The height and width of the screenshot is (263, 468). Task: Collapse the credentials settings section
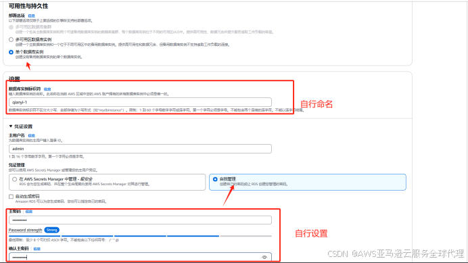(11, 126)
